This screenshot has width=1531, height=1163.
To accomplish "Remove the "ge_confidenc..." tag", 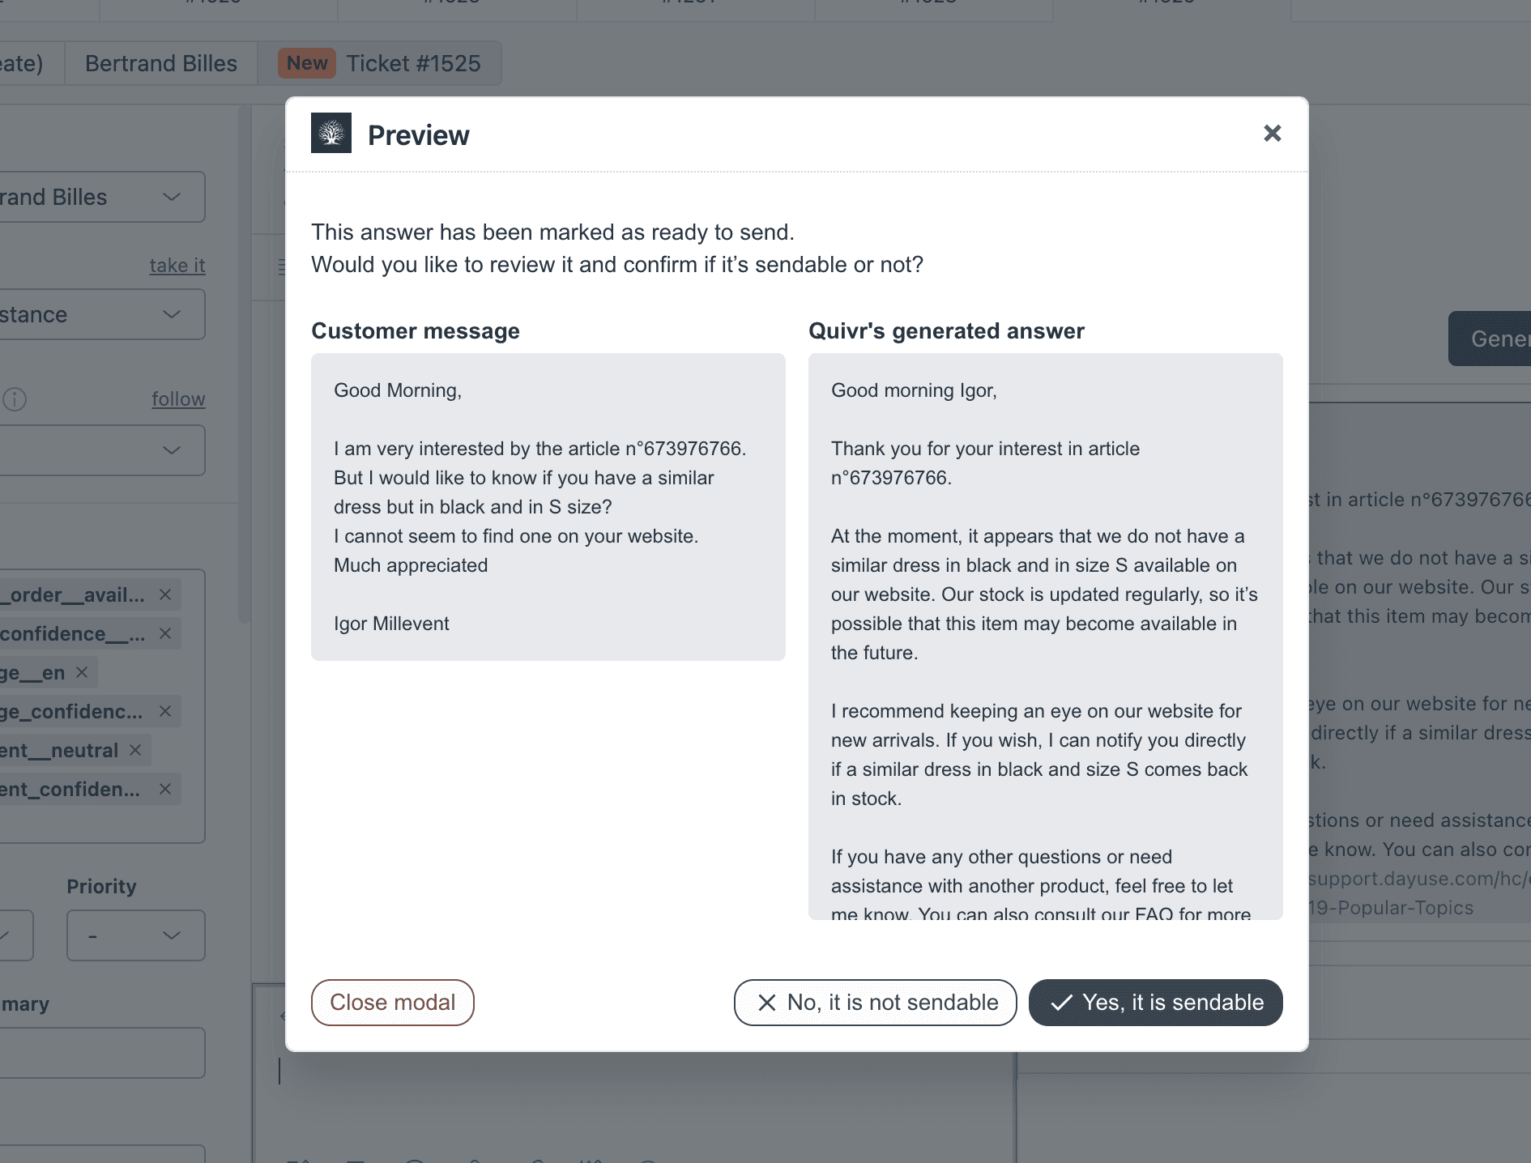I will pyautogui.click(x=165, y=711).
